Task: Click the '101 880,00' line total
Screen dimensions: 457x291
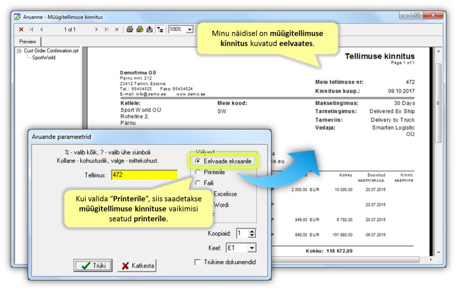Action: (x=343, y=235)
